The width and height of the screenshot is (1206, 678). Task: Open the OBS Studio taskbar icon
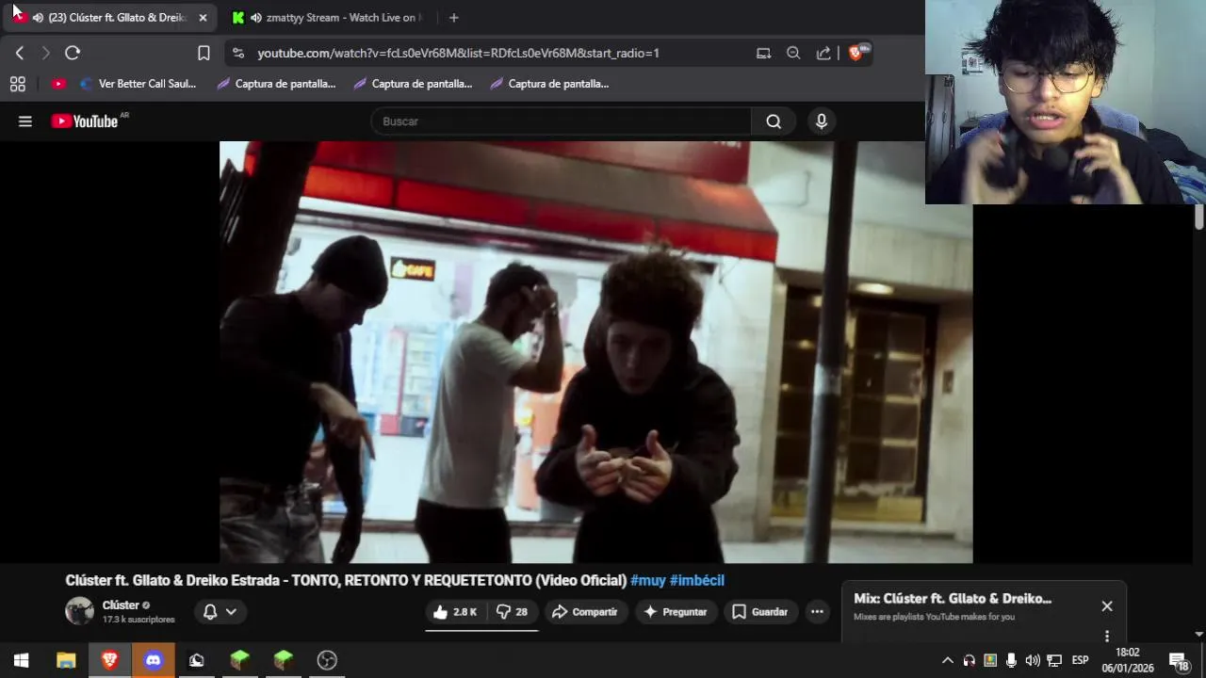(327, 660)
